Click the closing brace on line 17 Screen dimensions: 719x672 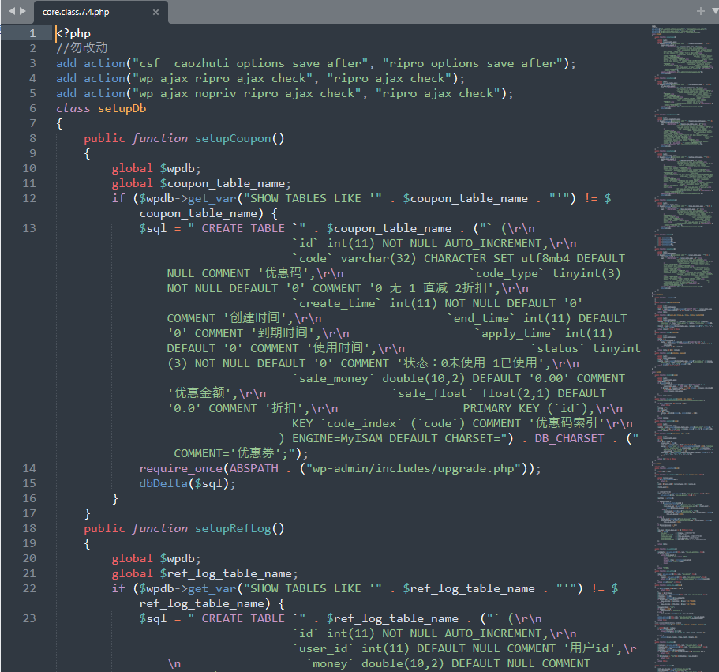pos(87,514)
